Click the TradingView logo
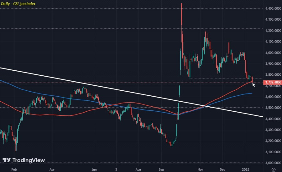This screenshot has width=282, height=172. click(x=24, y=160)
